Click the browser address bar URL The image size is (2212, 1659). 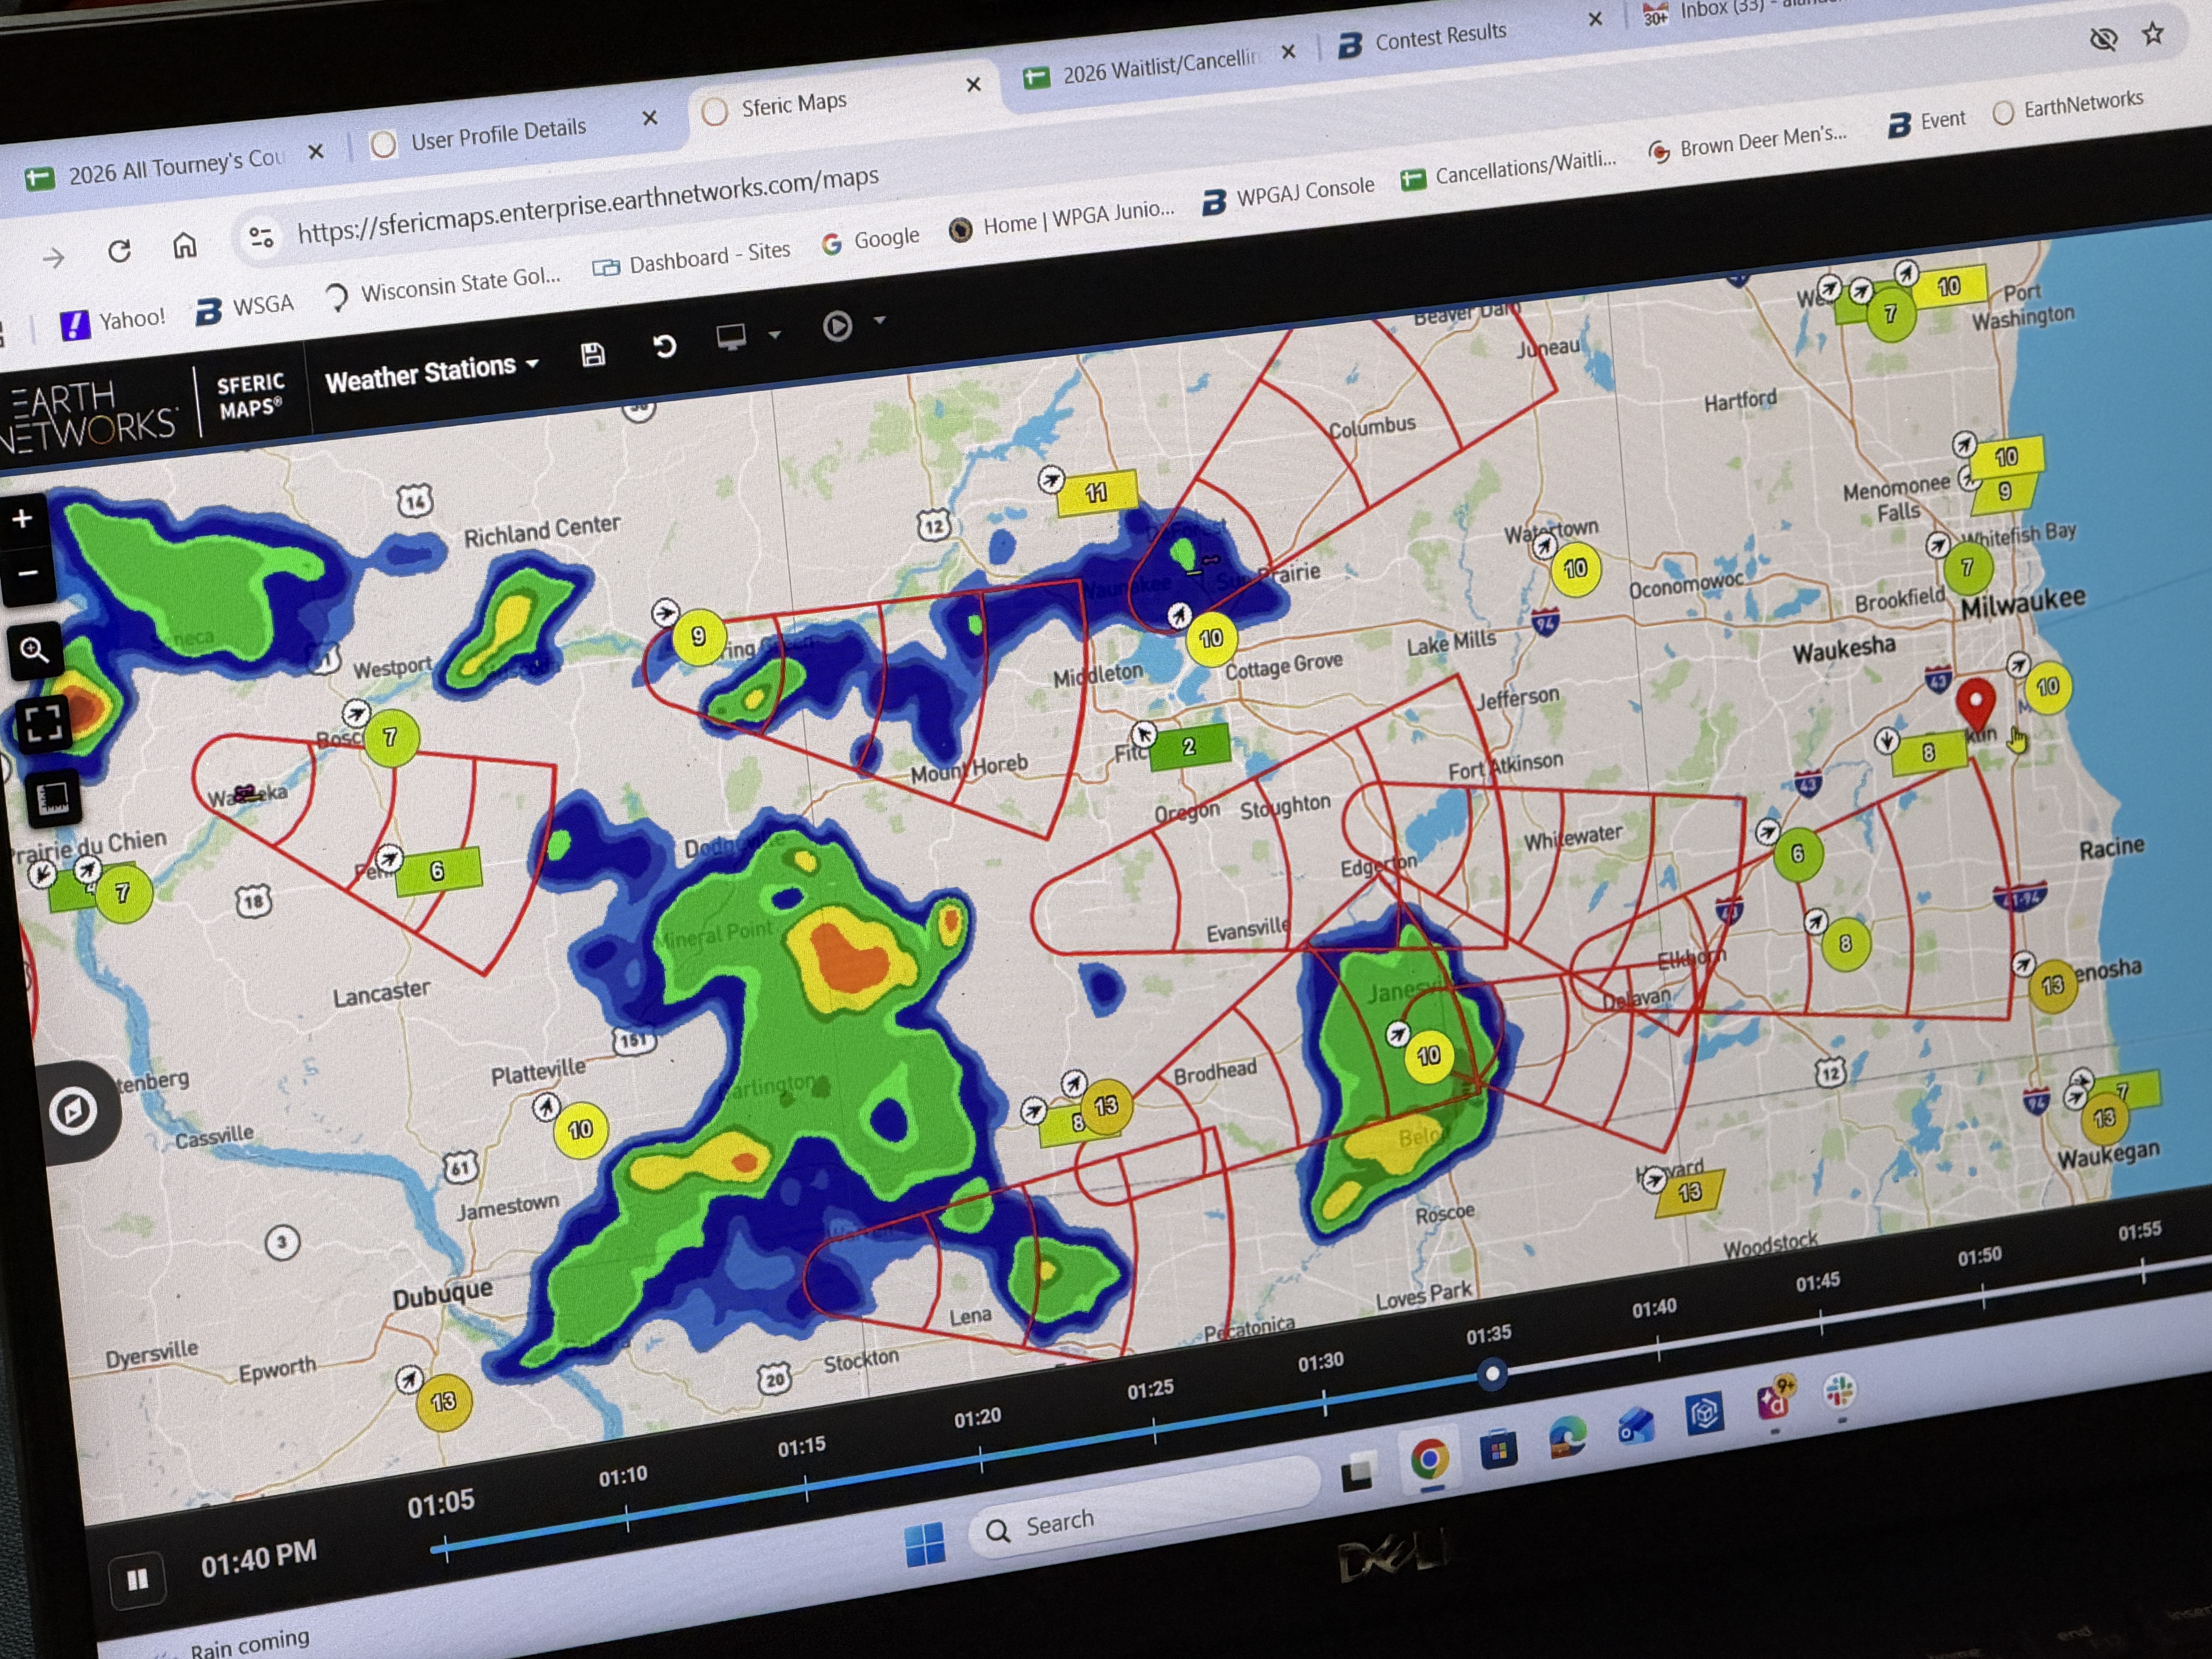(588, 204)
